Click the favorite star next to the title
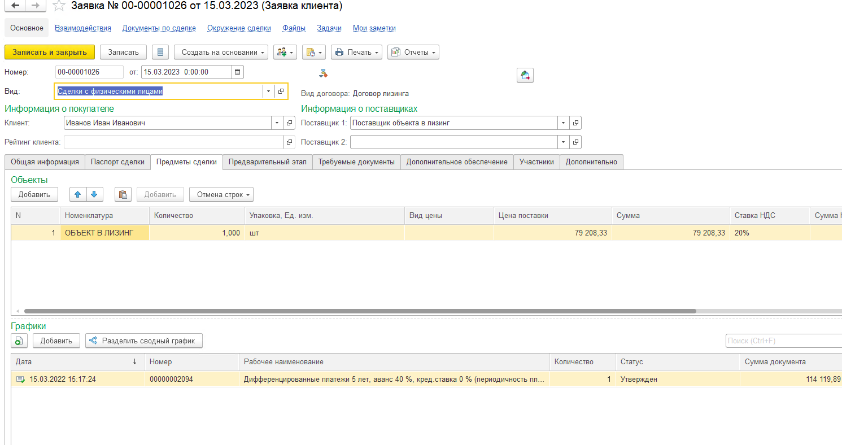Viewport: 842px width, 445px height. (59, 6)
